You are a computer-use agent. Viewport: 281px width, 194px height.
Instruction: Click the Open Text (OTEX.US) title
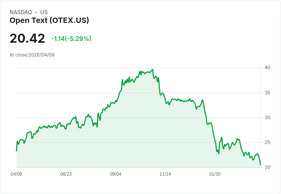pos(49,21)
